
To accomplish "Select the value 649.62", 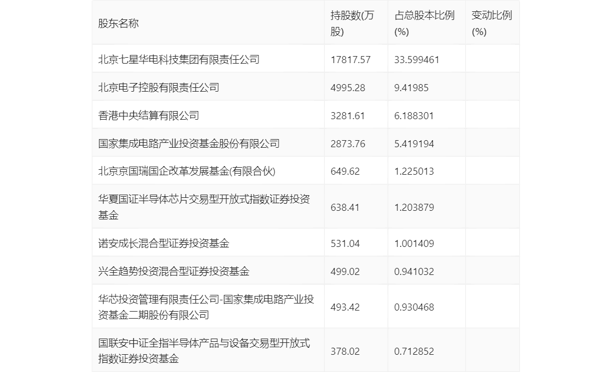I will [345, 171].
